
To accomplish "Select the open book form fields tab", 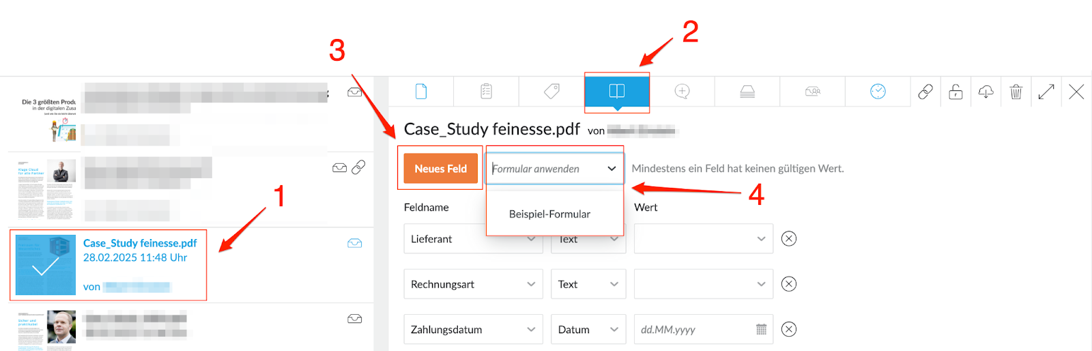I will pyautogui.click(x=617, y=92).
